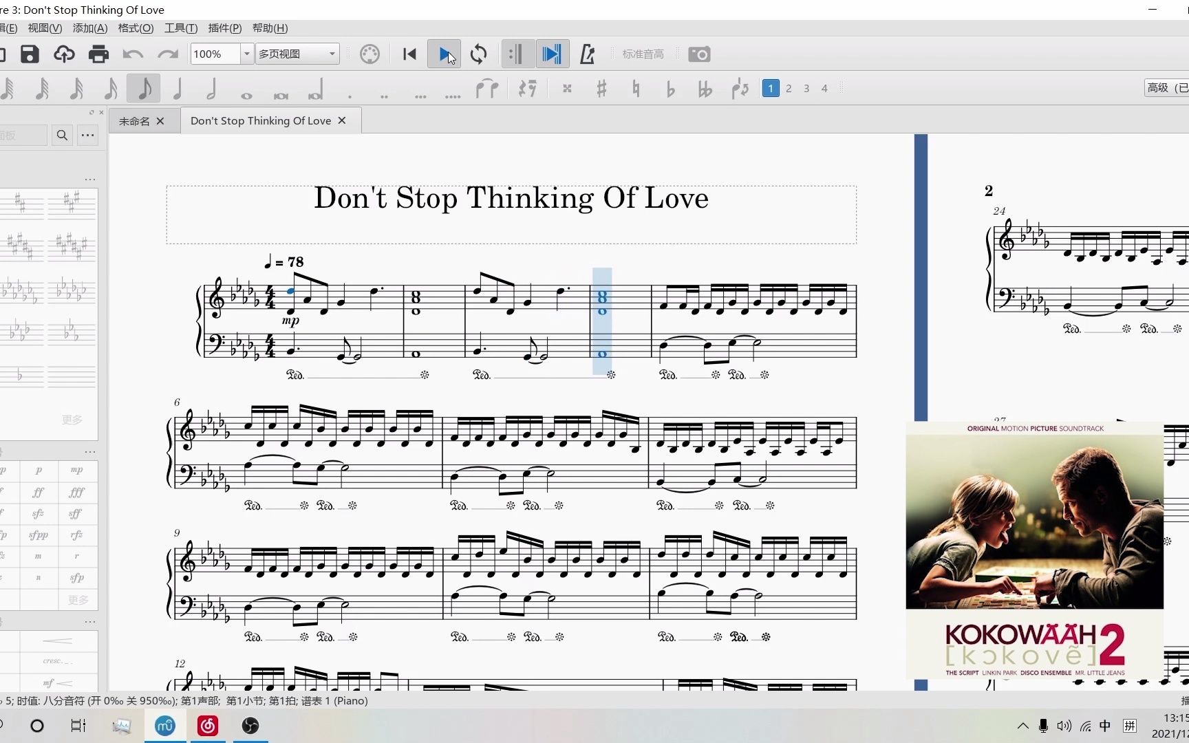Open the 工具(T) menu
1189x743 pixels.
point(181,28)
